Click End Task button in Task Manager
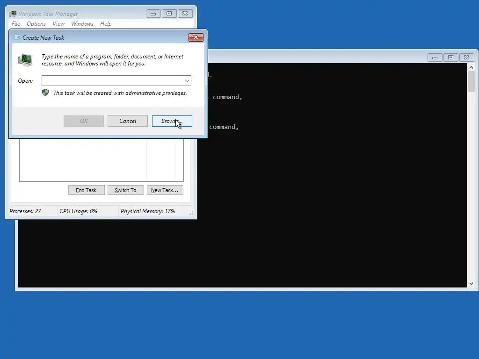Screen dimensions: 479x359 (x=87, y=190)
